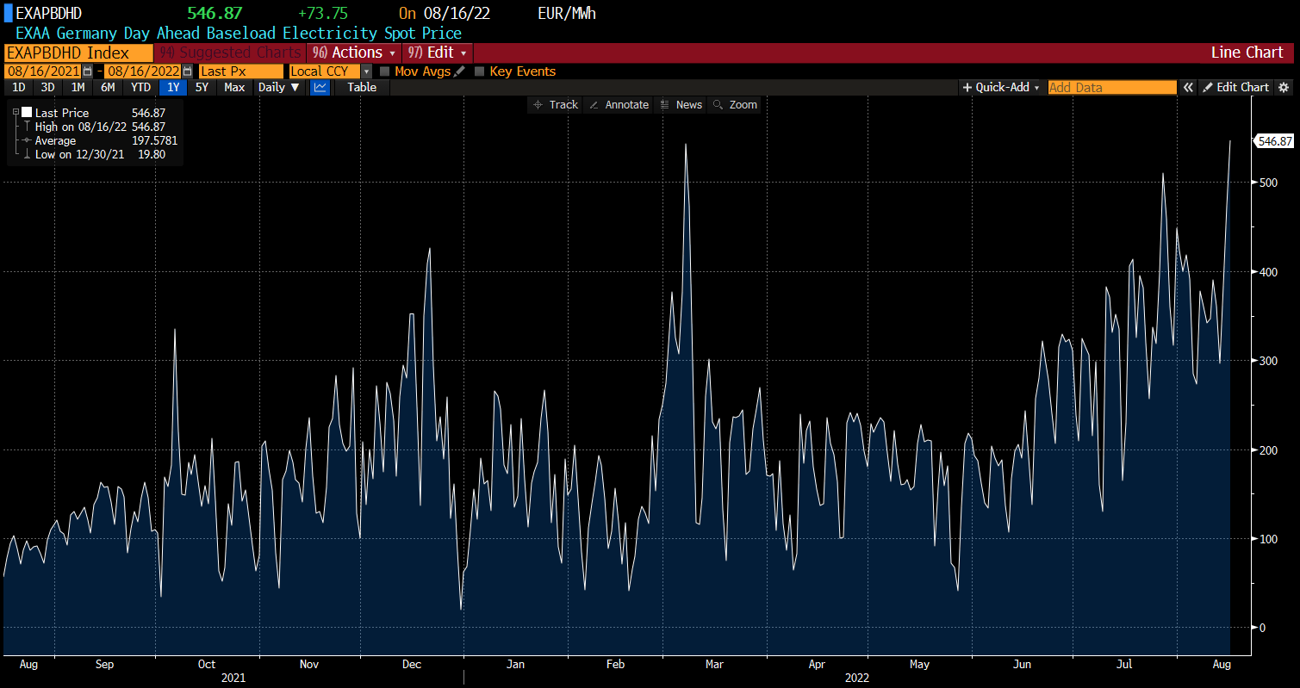
Task: Select the 5Y time range tab
Action: (x=201, y=87)
